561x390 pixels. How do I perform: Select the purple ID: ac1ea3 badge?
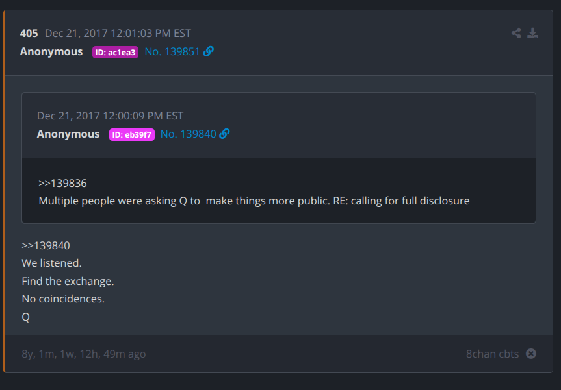(115, 52)
